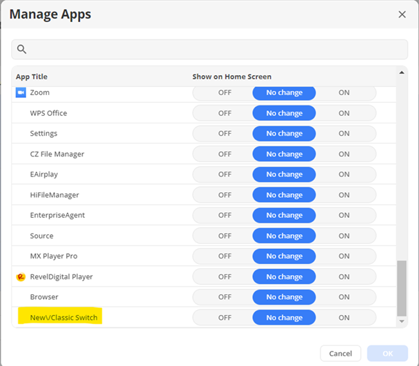This screenshot has height=366, width=419.
Task: Select No change for EAirplay
Action: pyautogui.click(x=284, y=174)
